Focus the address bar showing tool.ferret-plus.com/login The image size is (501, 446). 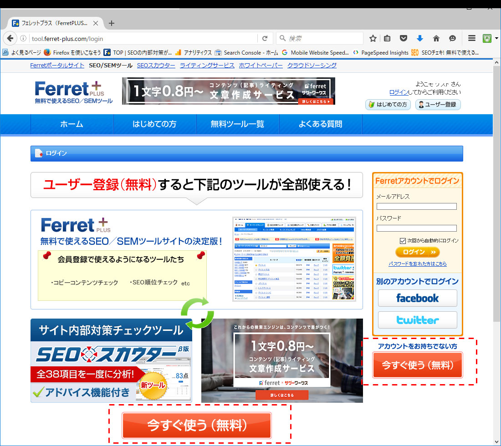point(144,39)
